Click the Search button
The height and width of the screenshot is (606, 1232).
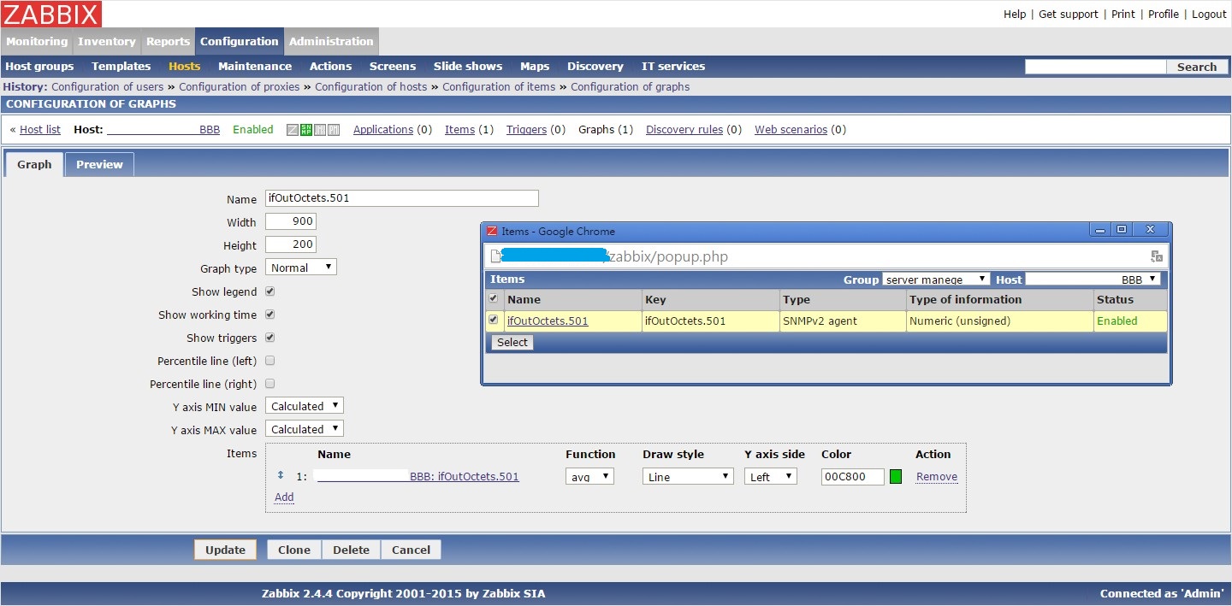1197,67
